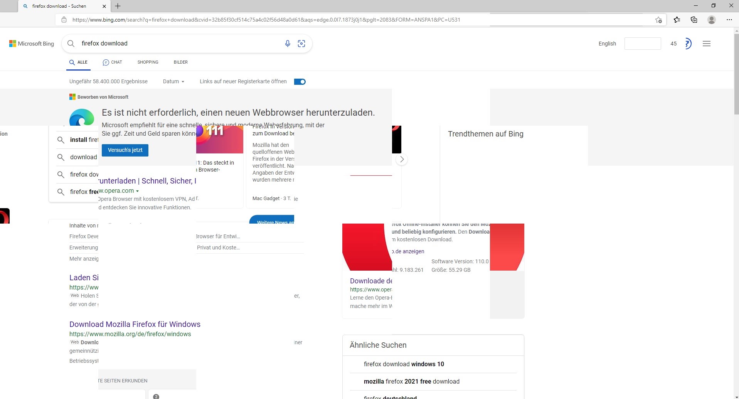Open the mozilla.org/de/firefox/windows URL link
Image resolution: width=739 pixels, height=399 pixels.
[x=130, y=334]
